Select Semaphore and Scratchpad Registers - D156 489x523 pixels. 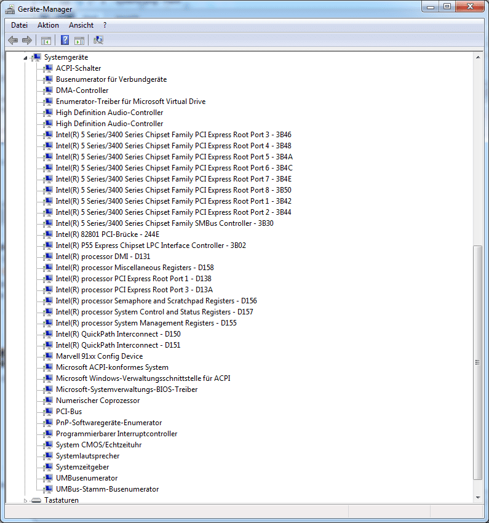click(156, 300)
